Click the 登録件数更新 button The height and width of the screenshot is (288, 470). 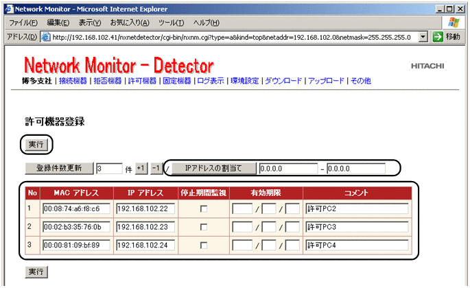(59, 168)
